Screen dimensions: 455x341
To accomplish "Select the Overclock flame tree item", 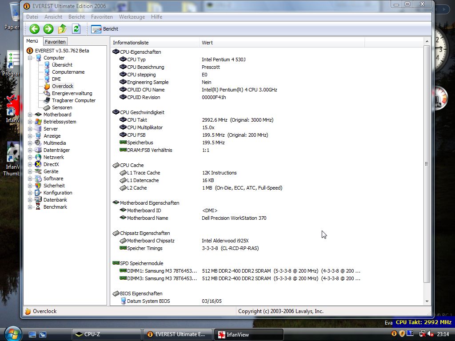I will click(x=62, y=86).
